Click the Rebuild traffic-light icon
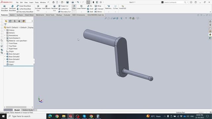 93,2
